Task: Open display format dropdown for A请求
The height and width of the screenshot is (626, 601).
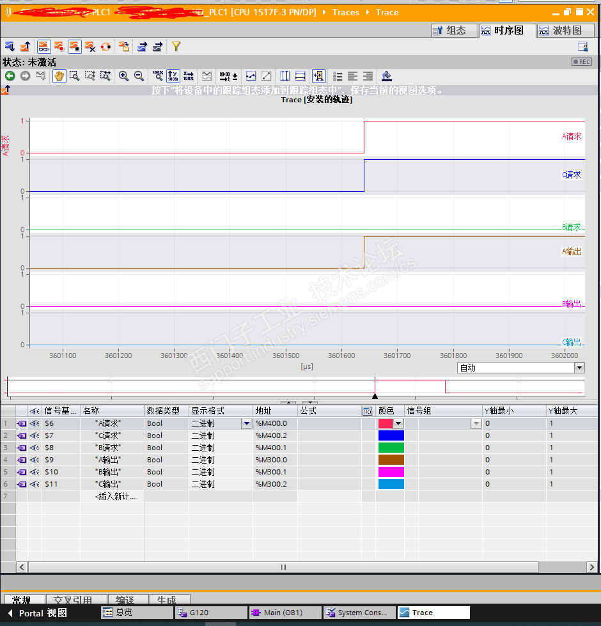Action: [246, 423]
